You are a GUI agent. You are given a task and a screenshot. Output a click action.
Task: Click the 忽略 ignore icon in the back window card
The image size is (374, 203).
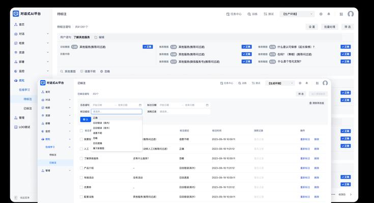click(102, 72)
